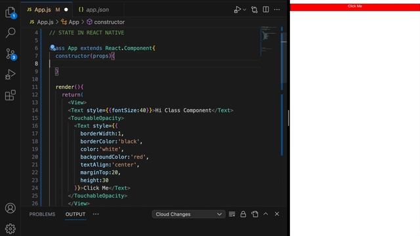Click the 'return(' statement line
This screenshot has height=236, width=420.
click(x=73, y=94)
